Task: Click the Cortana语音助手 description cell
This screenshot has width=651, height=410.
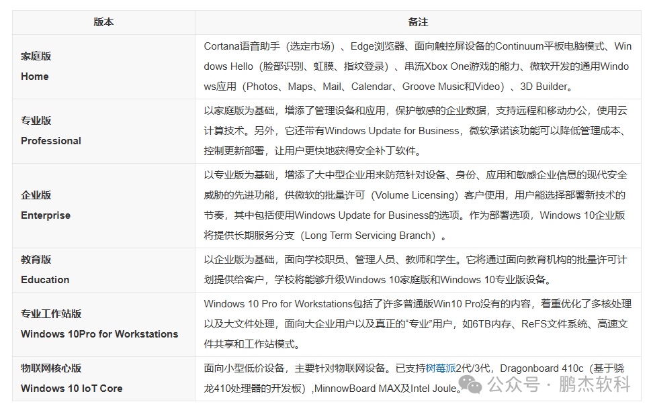Action: 418,66
